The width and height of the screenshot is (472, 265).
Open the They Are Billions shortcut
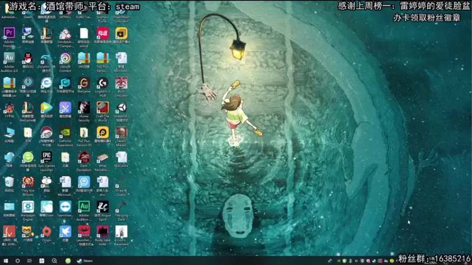pos(28,183)
